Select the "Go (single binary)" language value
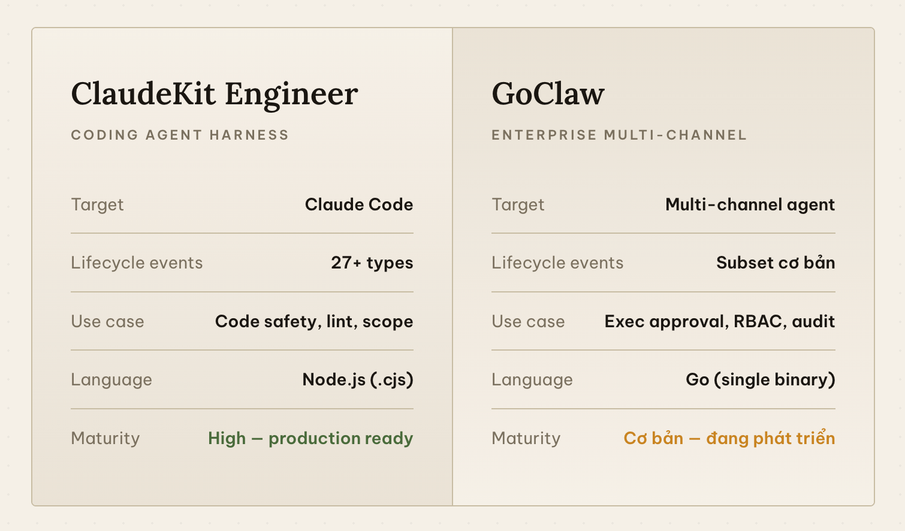This screenshot has height=531, width=905. [760, 380]
